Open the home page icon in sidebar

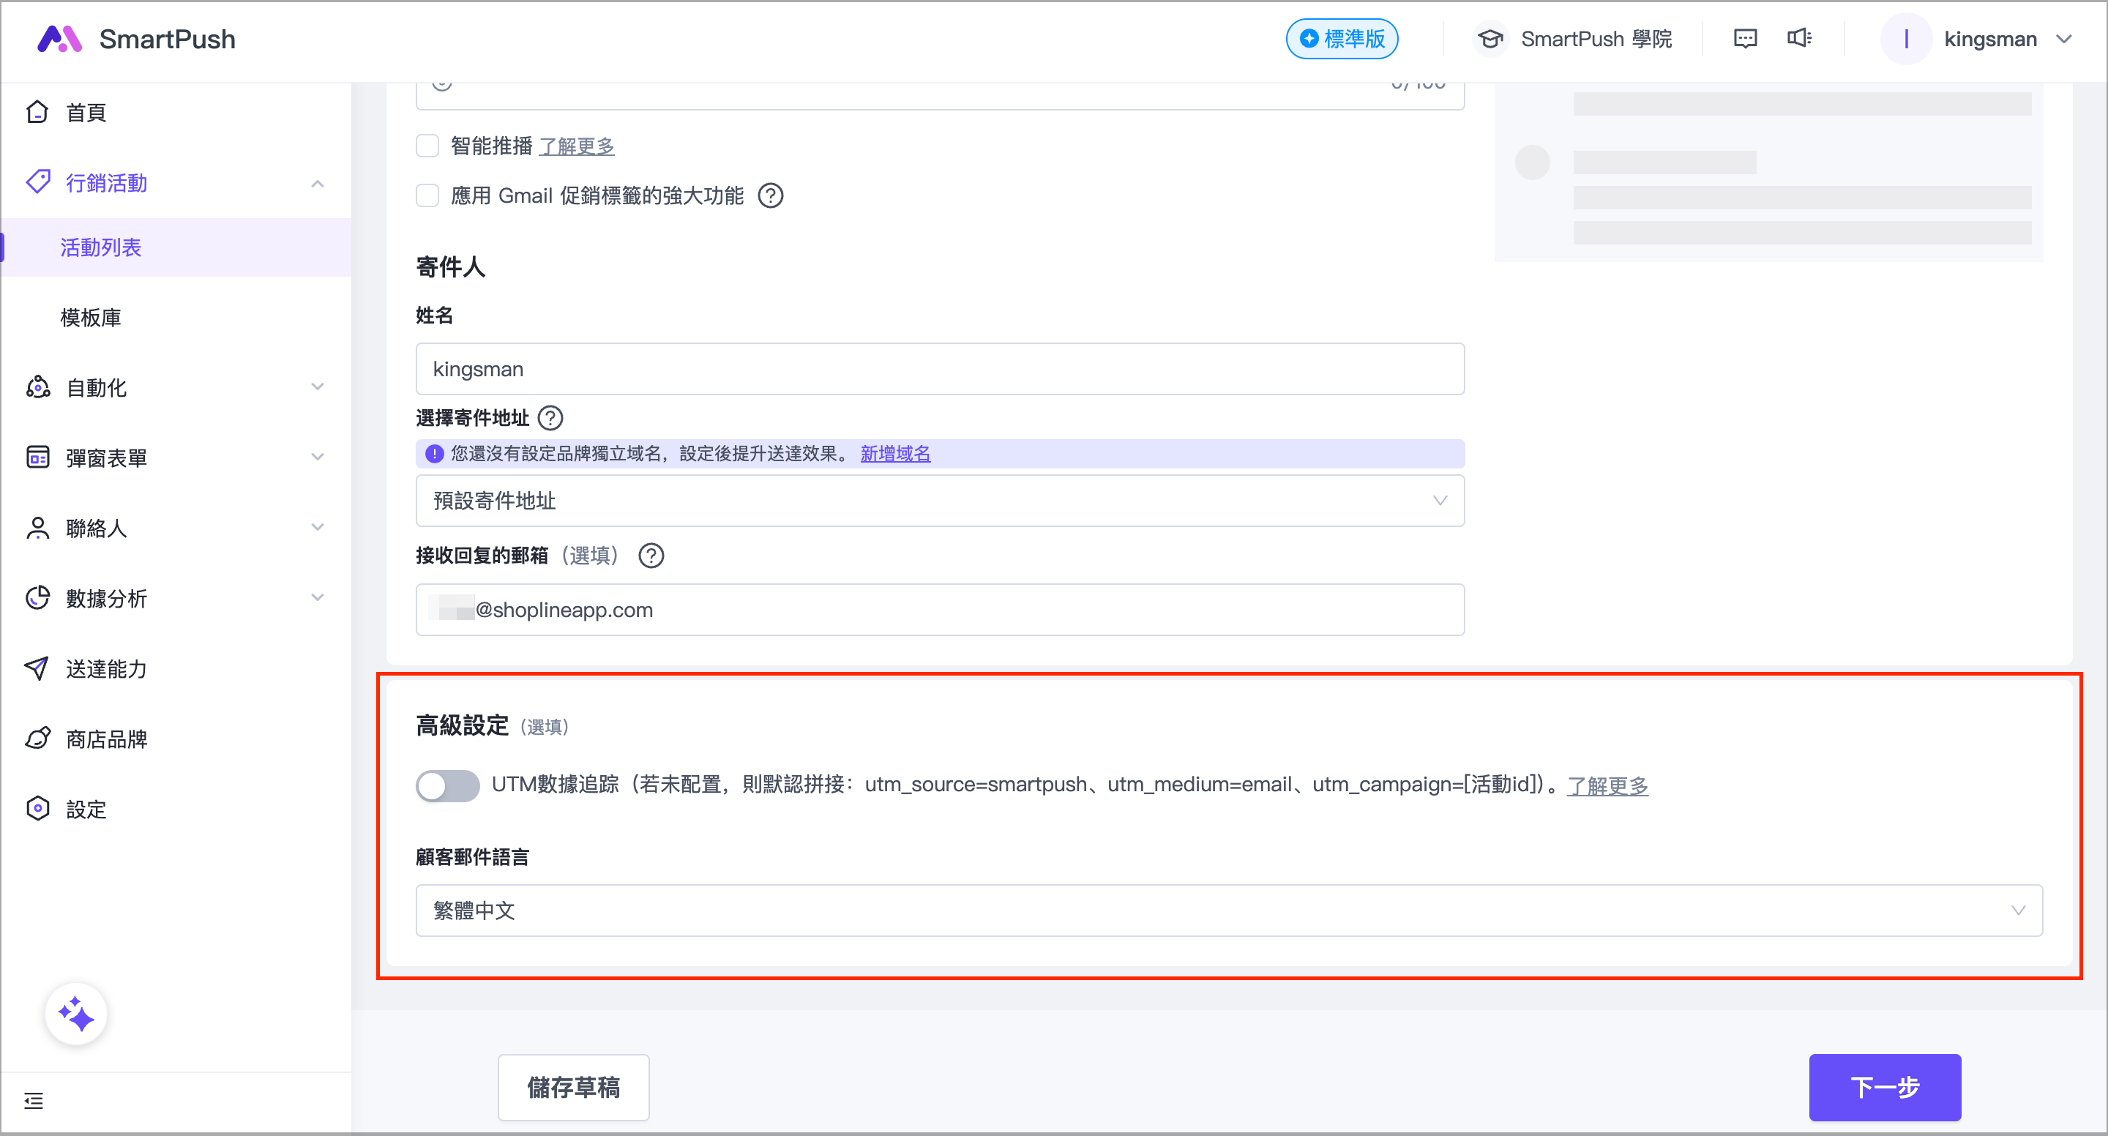(37, 111)
